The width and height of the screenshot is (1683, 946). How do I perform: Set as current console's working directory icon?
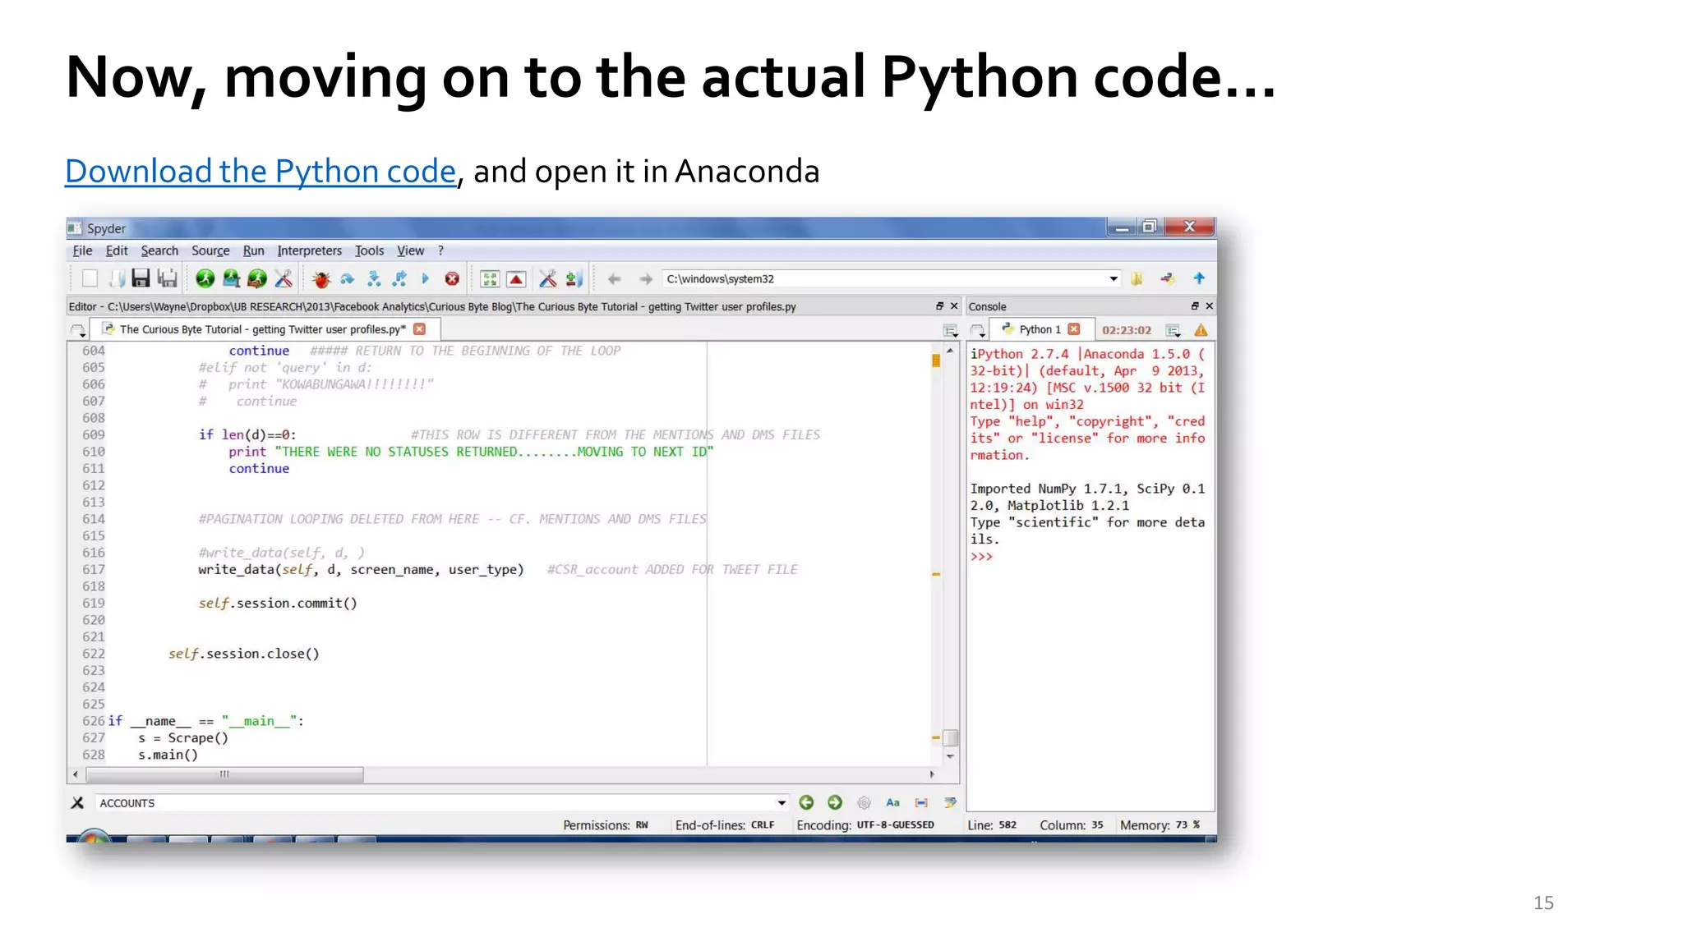point(1168,279)
